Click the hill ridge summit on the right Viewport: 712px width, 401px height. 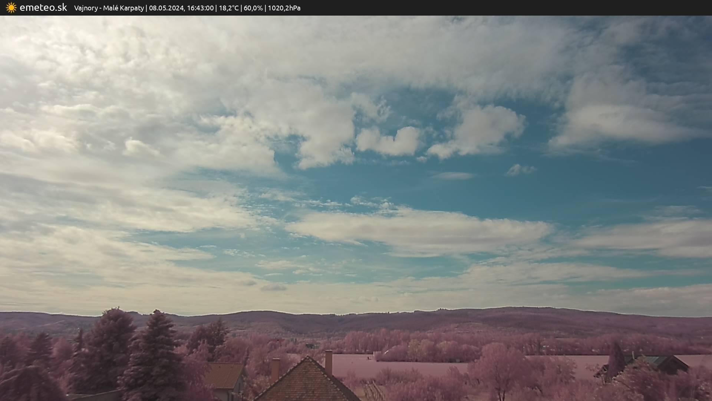pos(519,309)
